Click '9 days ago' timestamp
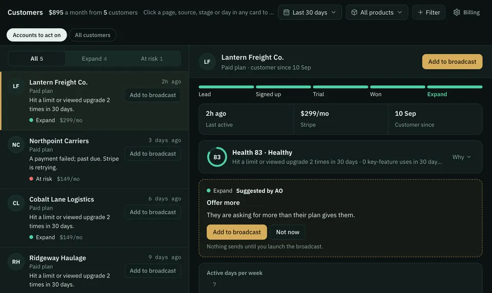 coord(165,257)
